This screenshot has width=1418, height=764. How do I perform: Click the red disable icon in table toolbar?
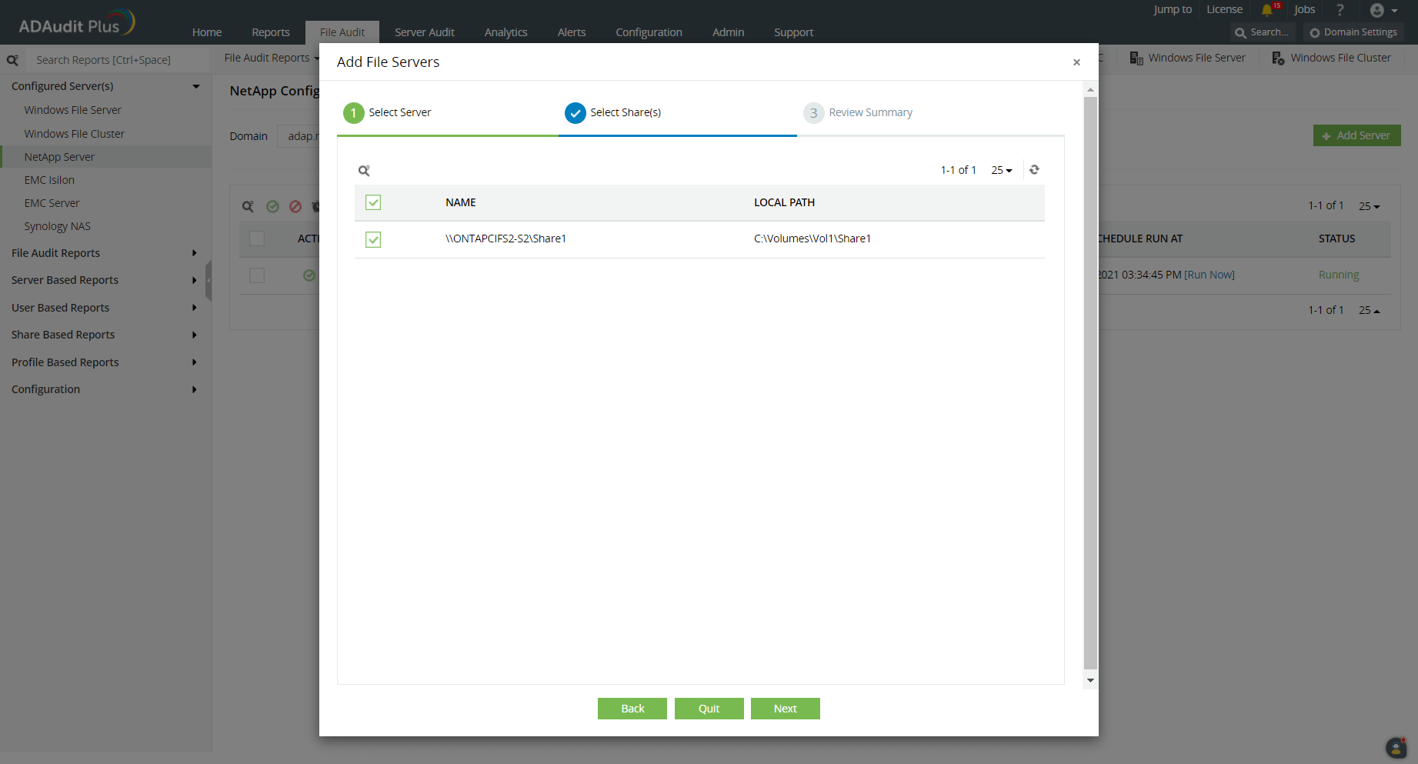tap(295, 206)
